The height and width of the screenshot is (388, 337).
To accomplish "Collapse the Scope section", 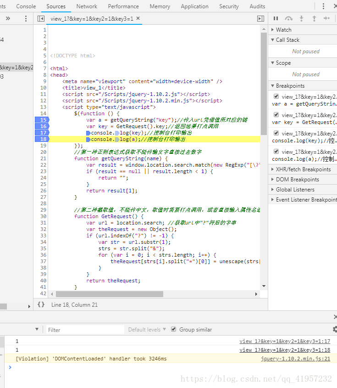I will pyautogui.click(x=303, y=63).
